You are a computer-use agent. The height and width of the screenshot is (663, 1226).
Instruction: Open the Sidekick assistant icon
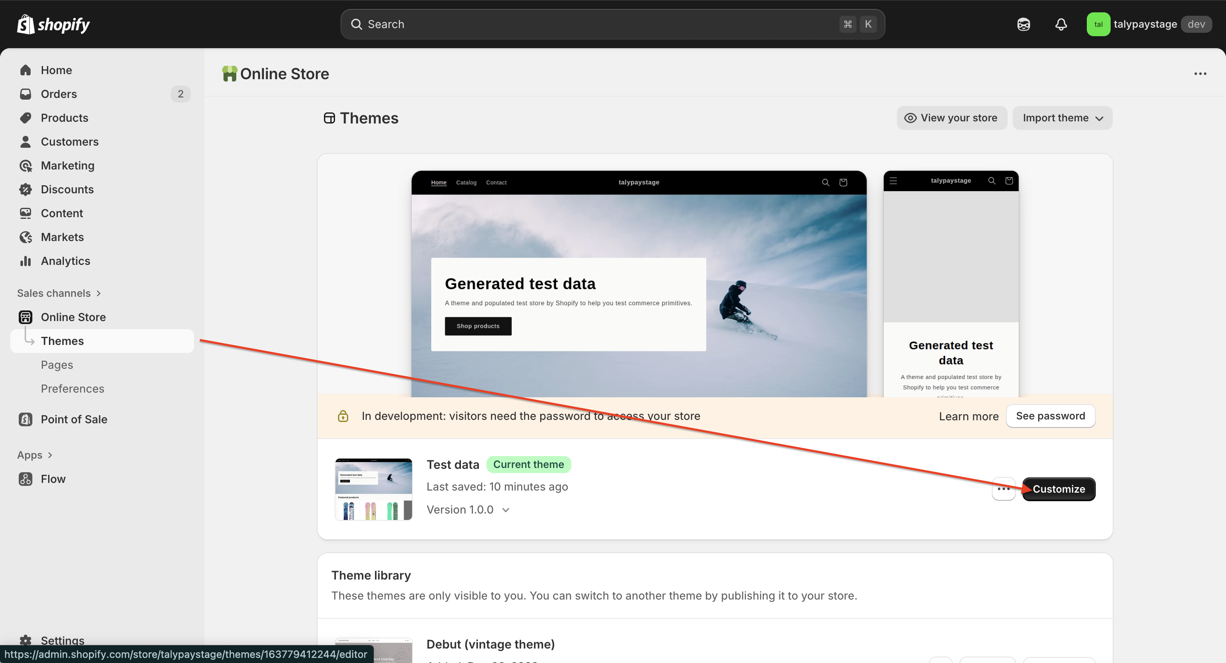1023,24
